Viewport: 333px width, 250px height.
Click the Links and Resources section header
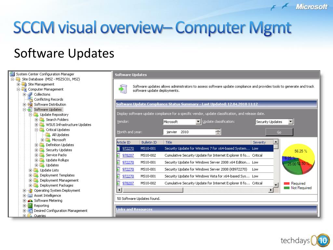[x=216, y=209]
